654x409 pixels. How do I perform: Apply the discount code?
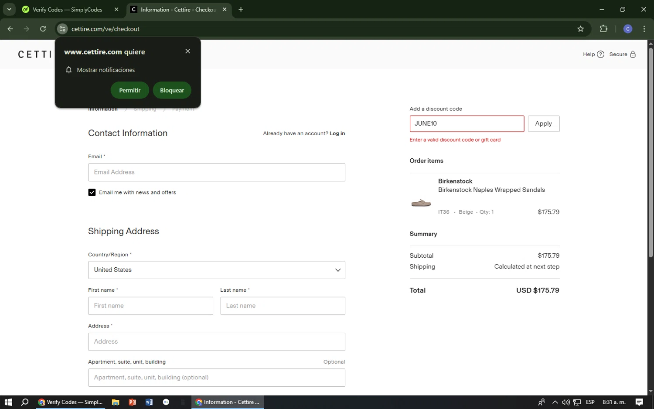tap(544, 123)
